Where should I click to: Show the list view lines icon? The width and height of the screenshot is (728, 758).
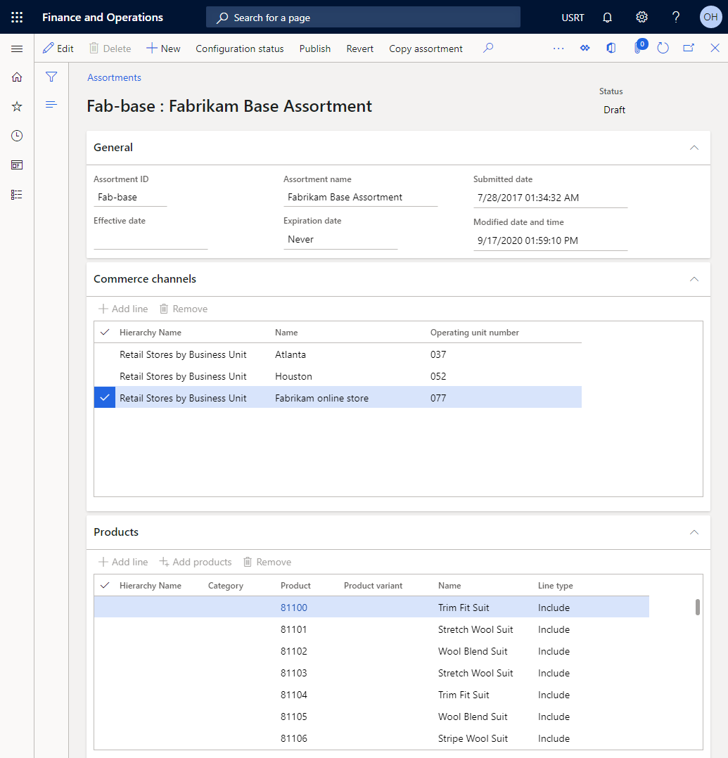coord(51,104)
